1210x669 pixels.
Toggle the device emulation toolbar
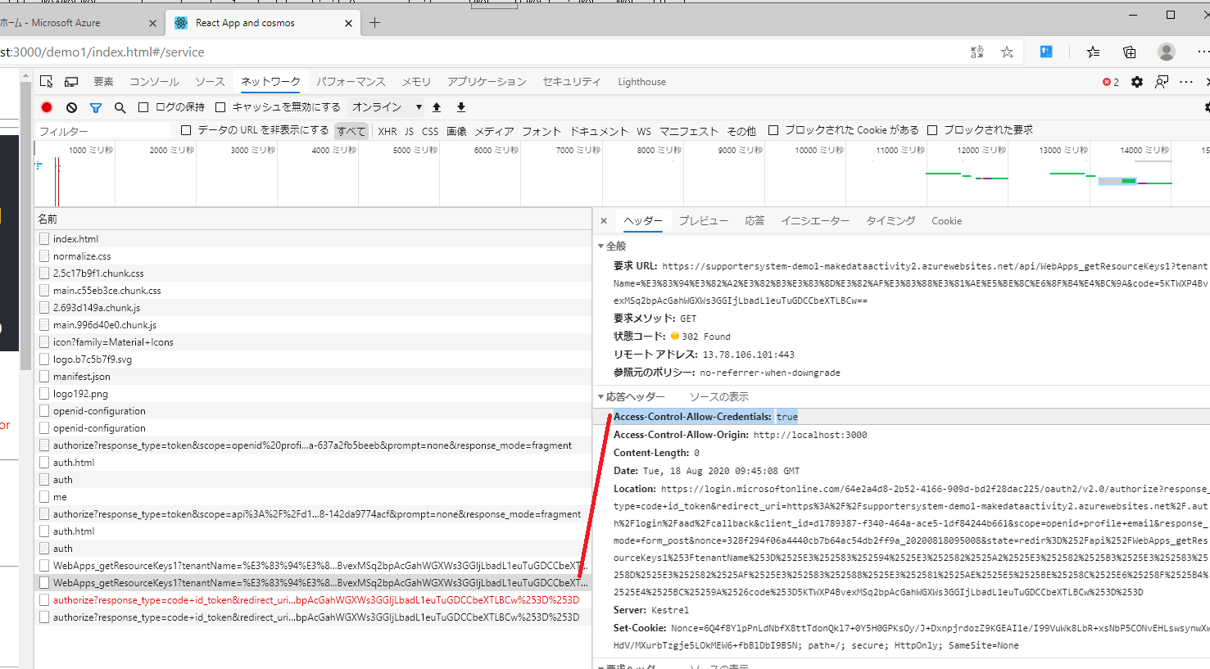point(70,81)
